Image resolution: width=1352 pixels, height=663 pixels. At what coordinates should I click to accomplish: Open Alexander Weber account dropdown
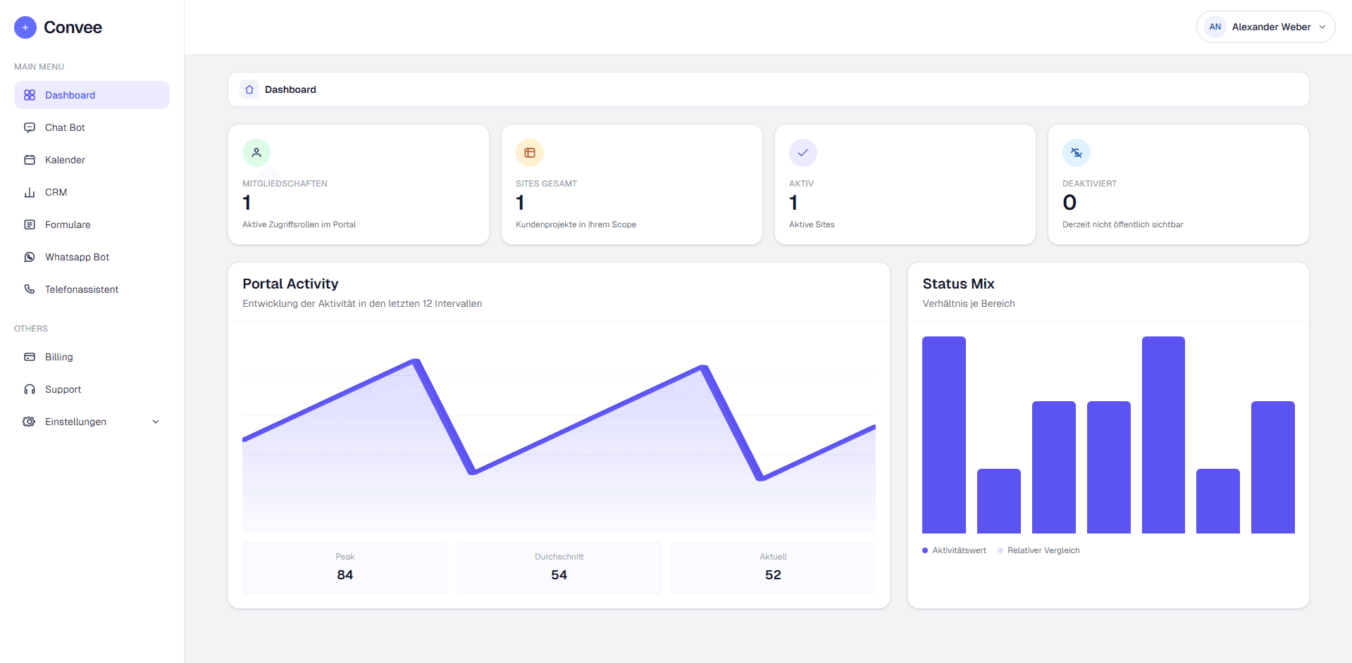[1265, 27]
